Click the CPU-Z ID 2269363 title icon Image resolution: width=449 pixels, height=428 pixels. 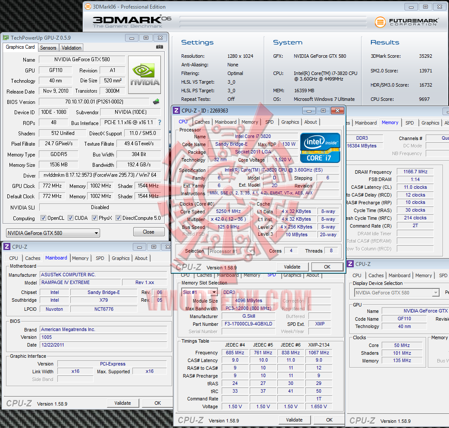click(x=177, y=111)
